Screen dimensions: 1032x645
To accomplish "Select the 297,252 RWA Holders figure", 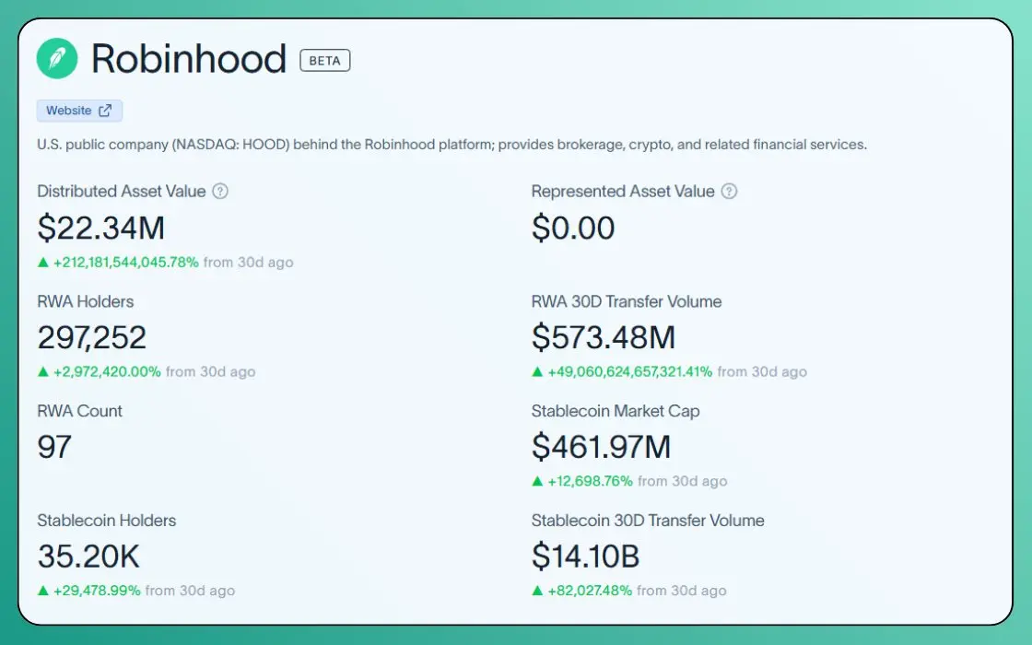I will (92, 337).
